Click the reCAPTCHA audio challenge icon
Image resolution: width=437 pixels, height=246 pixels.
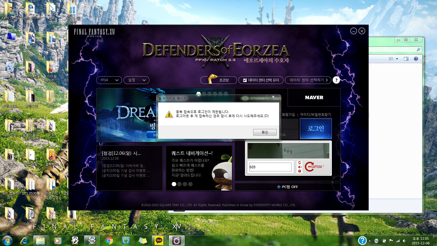(x=300, y=167)
